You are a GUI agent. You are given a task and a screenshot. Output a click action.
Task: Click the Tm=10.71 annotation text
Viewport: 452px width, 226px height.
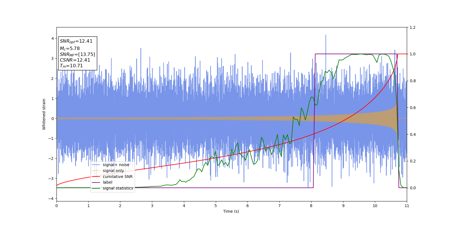click(x=71, y=66)
